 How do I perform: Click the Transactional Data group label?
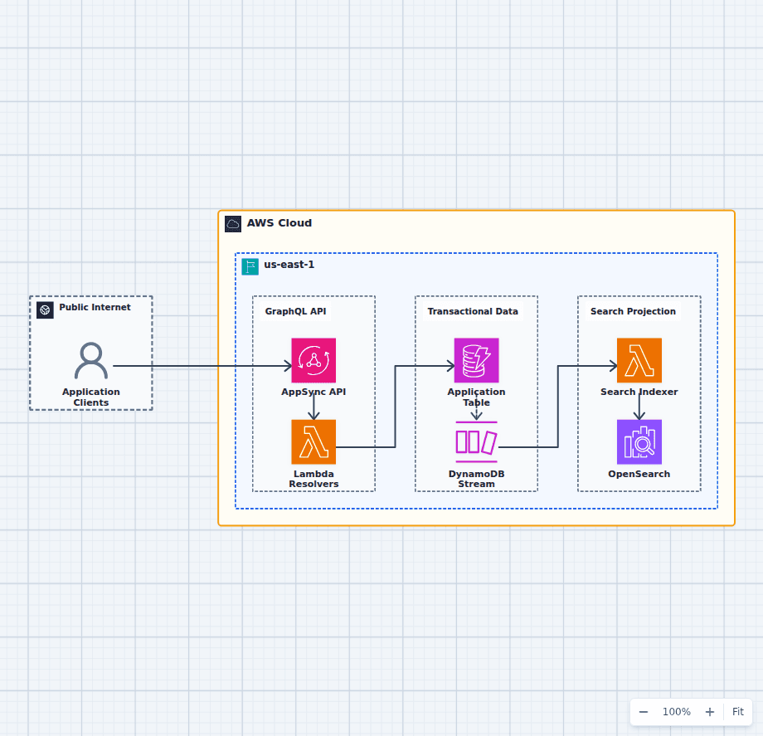click(473, 311)
